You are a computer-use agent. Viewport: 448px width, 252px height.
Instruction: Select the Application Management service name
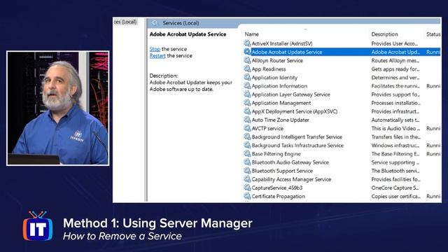(281, 103)
